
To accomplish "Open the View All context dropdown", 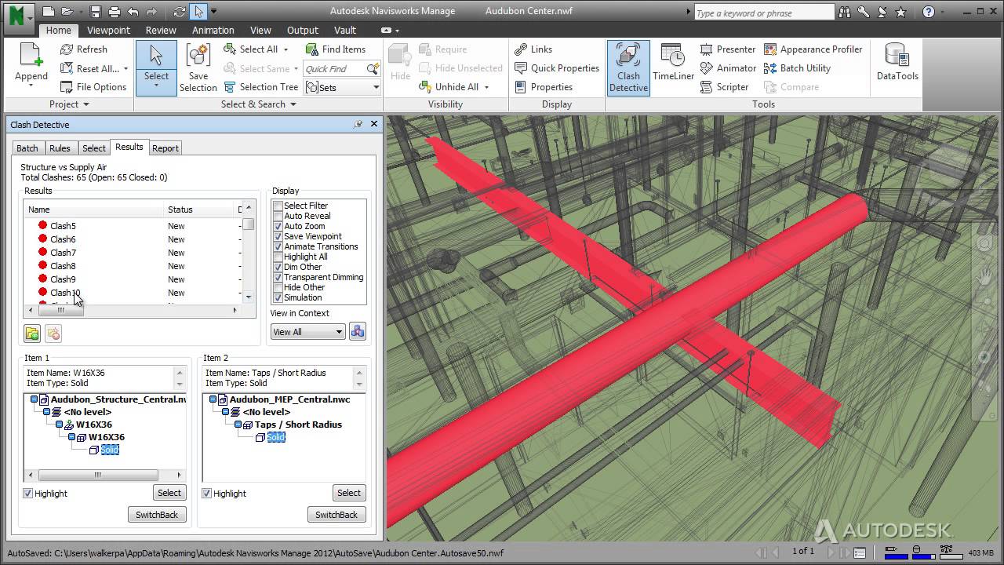I will click(307, 332).
